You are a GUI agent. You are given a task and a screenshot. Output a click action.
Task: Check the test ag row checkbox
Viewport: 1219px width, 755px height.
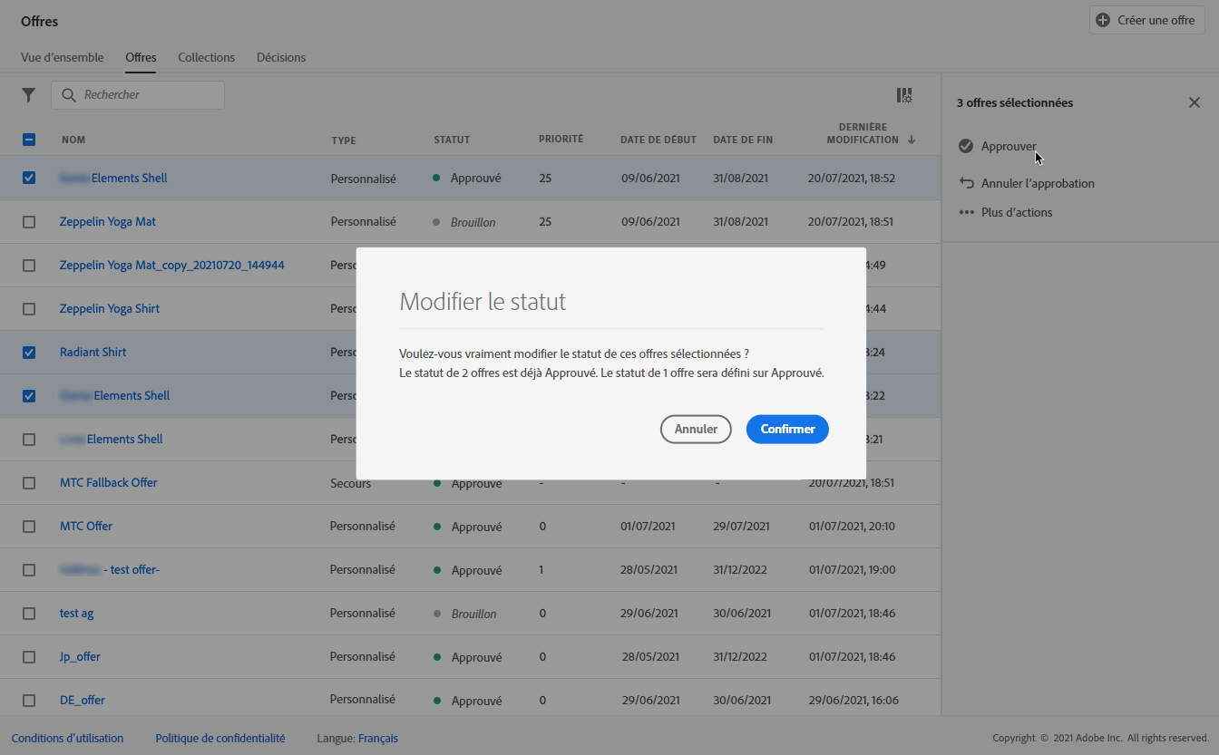click(x=29, y=614)
